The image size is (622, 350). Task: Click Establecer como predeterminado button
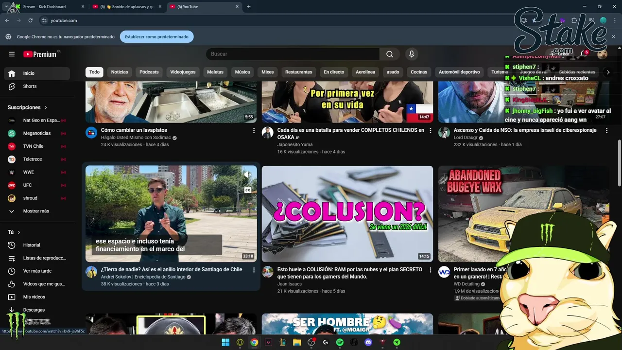pyautogui.click(x=156, y=36)
